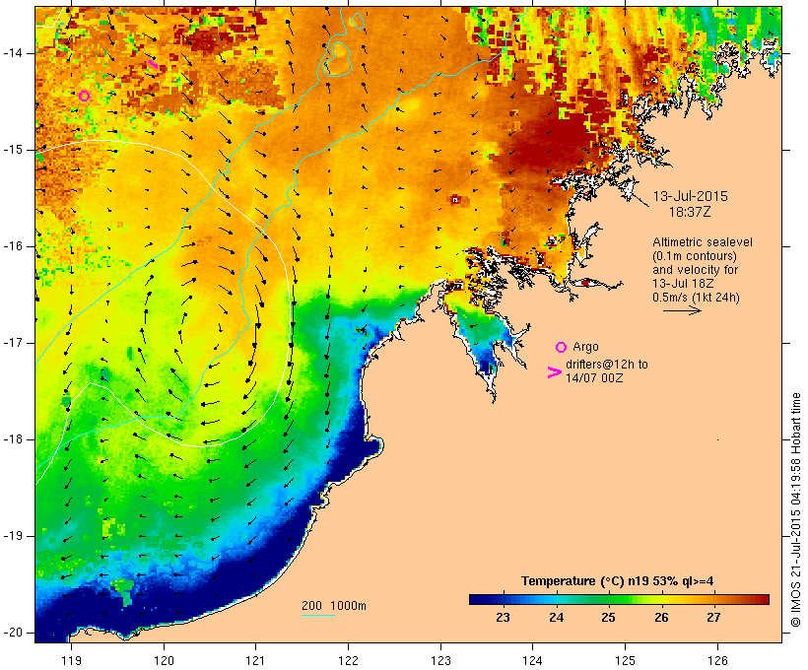The image size is (808, 670).
Task: Click the color bar tick label 26
Action: [661, 618]
